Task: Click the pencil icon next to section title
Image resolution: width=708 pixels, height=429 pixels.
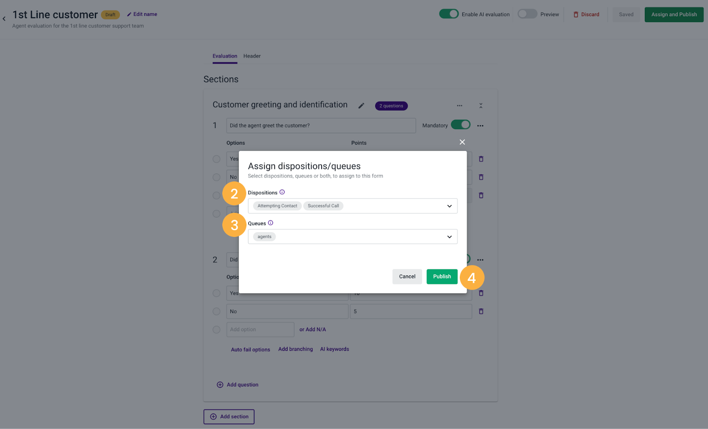Action: 361,106
